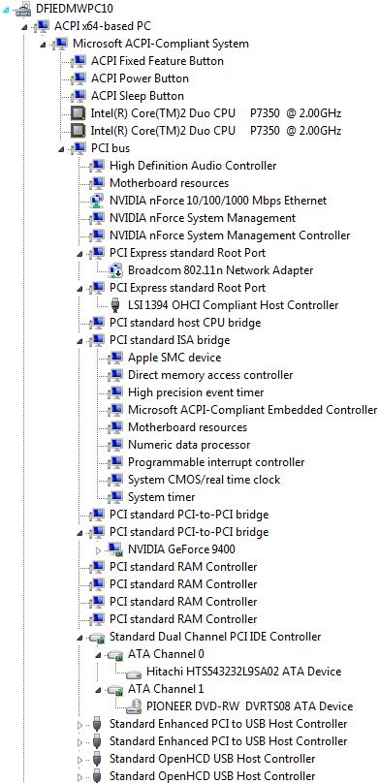The width and height of the screenshot is (379, 783).
Task: Select Programmable interrupt controller entry
Action: 216,462
